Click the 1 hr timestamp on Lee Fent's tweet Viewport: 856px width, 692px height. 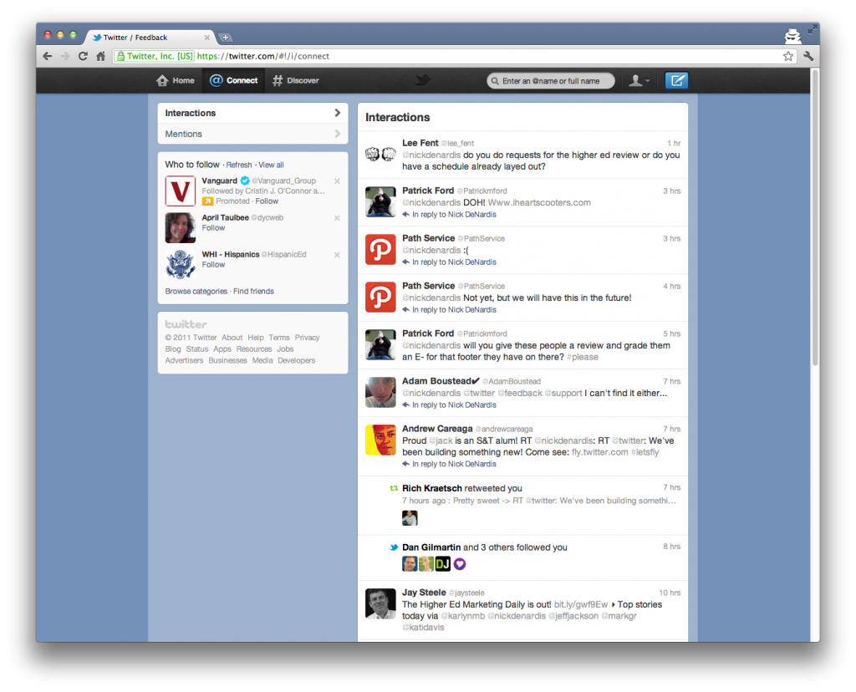674,144
